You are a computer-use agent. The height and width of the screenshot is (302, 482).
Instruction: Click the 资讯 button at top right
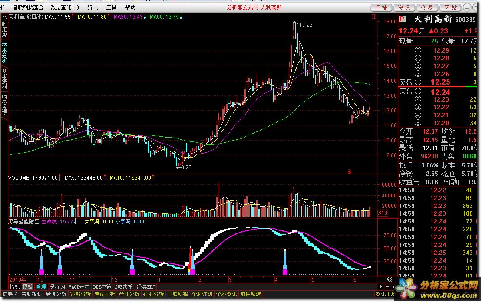point(404,8)
